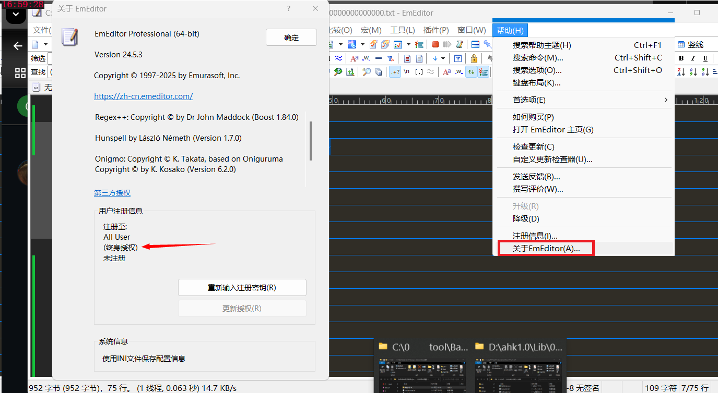Toggle regular expression .+? in find bar
Image resolution: width=718 pixels, height=393 pixels.
(395, 72)
